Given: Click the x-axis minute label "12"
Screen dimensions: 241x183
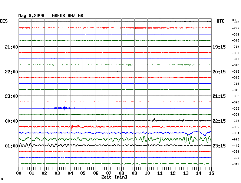Looking at the screenshot, I should (173, 173).
